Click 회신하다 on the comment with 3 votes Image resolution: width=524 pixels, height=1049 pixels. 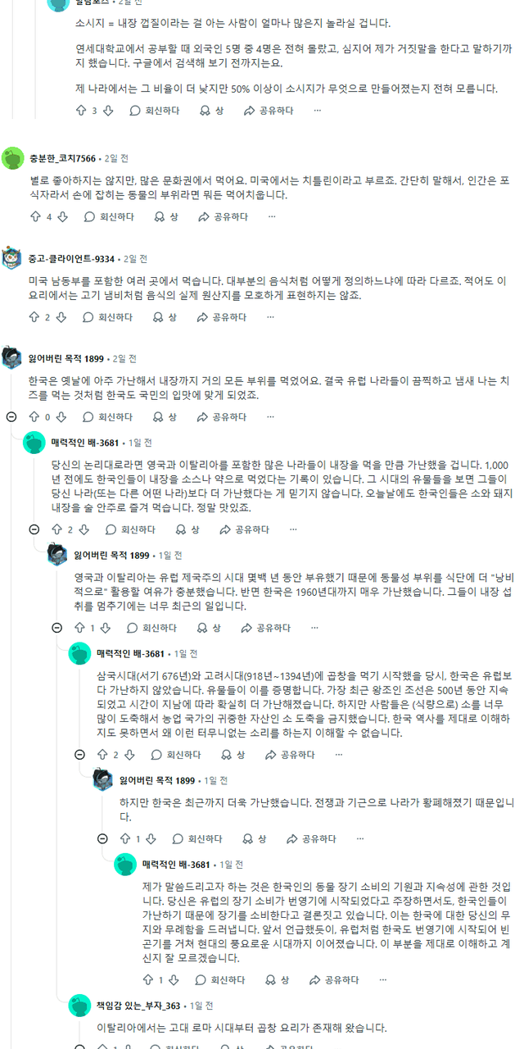154,111
